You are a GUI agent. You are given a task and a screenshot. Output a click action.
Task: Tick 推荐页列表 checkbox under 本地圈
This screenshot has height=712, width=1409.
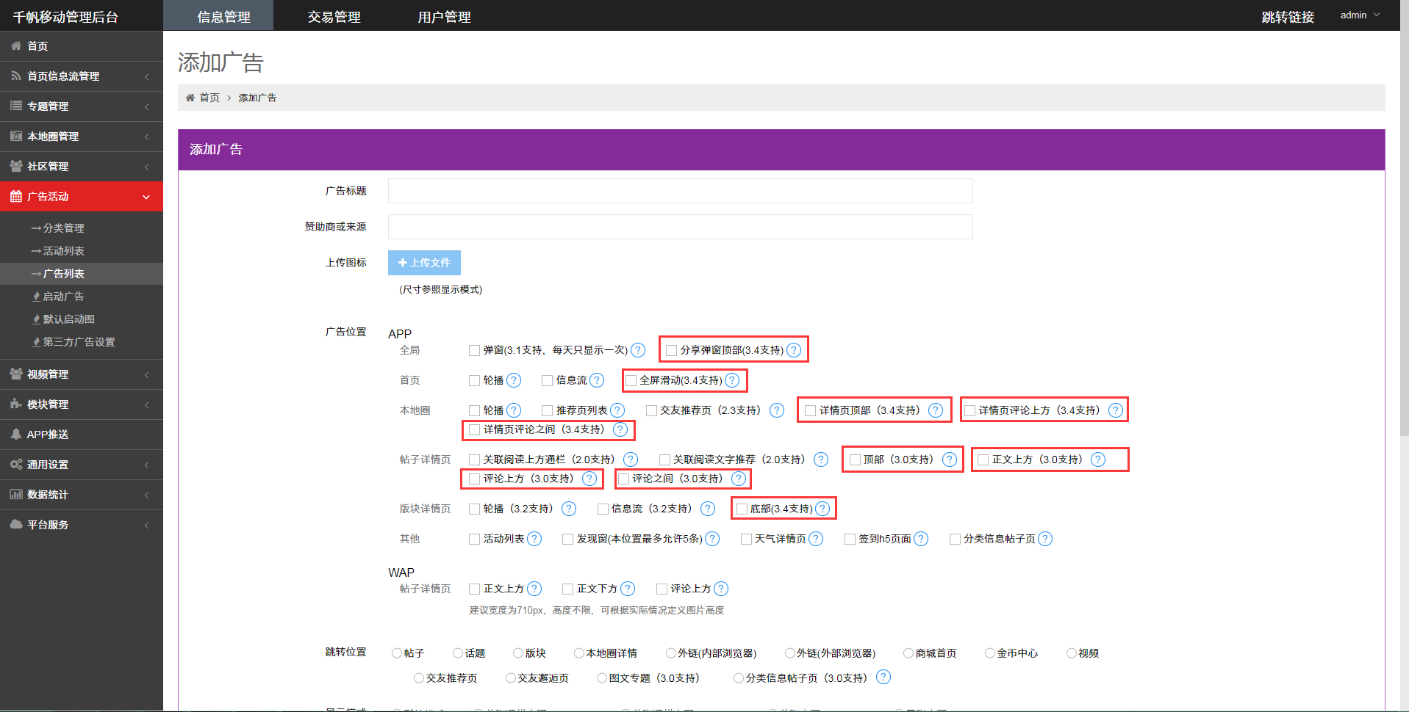point(547,411)
